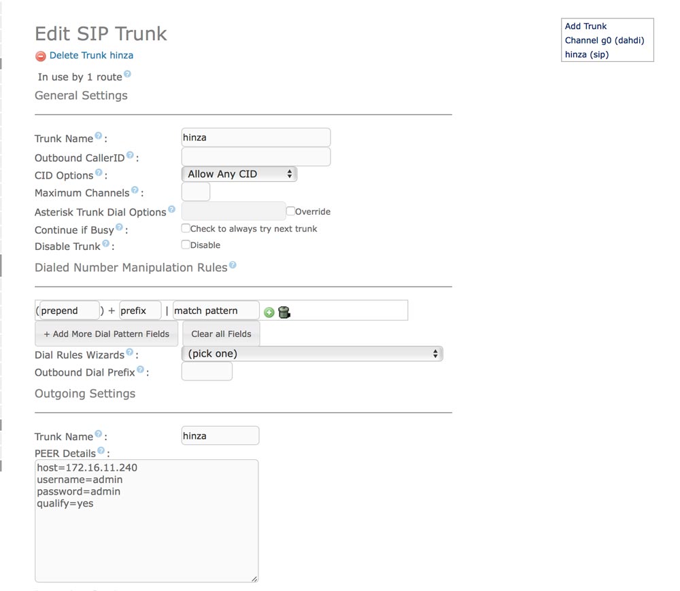Viewport: 680px width, 591px height.
Task: Click the Delete Trunk hinza link
Action: tap(91, 56)
